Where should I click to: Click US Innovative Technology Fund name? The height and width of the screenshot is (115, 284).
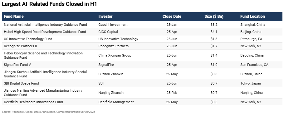28,39
